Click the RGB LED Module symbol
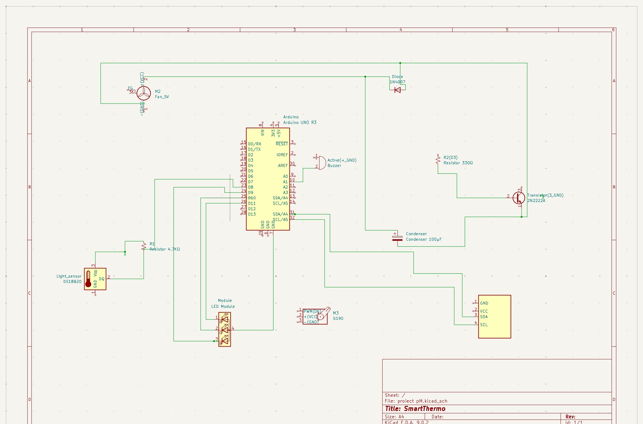Viewport: 643px width, 424px height. click(225, 329)
